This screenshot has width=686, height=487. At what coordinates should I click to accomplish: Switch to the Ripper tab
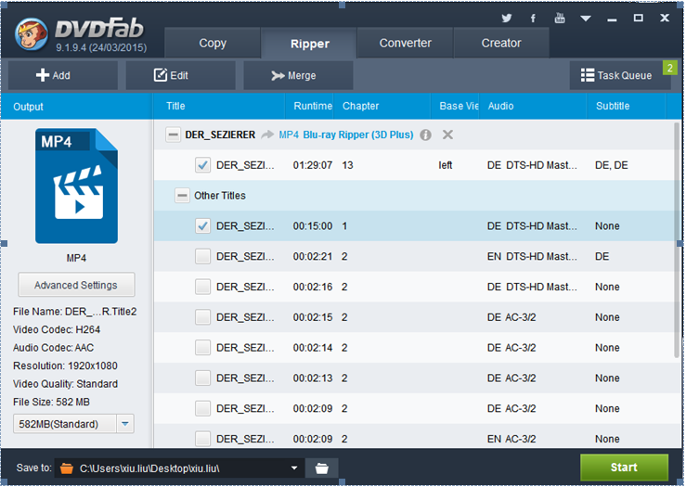pyautogui.click(x=309, y=43)
